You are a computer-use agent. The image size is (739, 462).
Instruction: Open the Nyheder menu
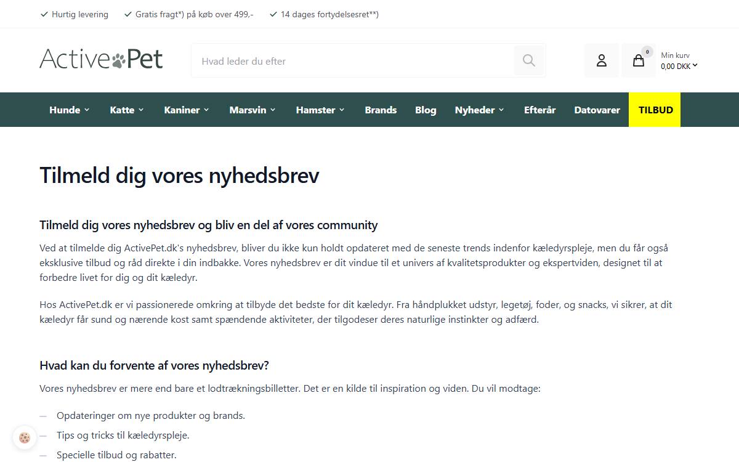[475, 110]
